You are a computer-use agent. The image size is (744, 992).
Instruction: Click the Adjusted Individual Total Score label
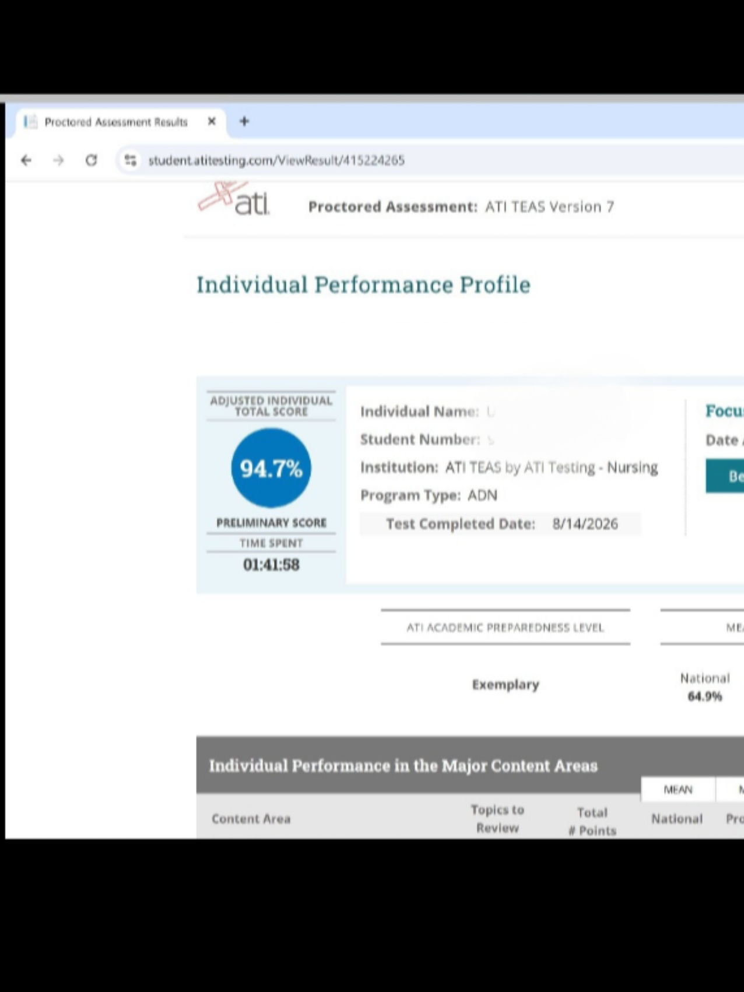tap(271, 406)
